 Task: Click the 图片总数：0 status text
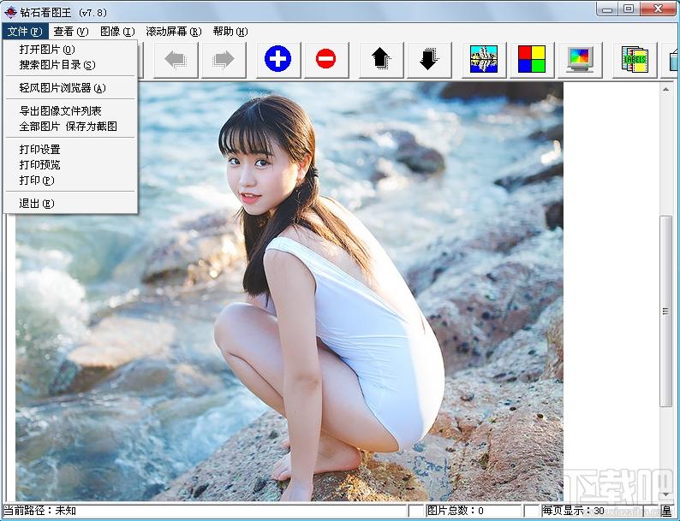[x=456, y=511]
